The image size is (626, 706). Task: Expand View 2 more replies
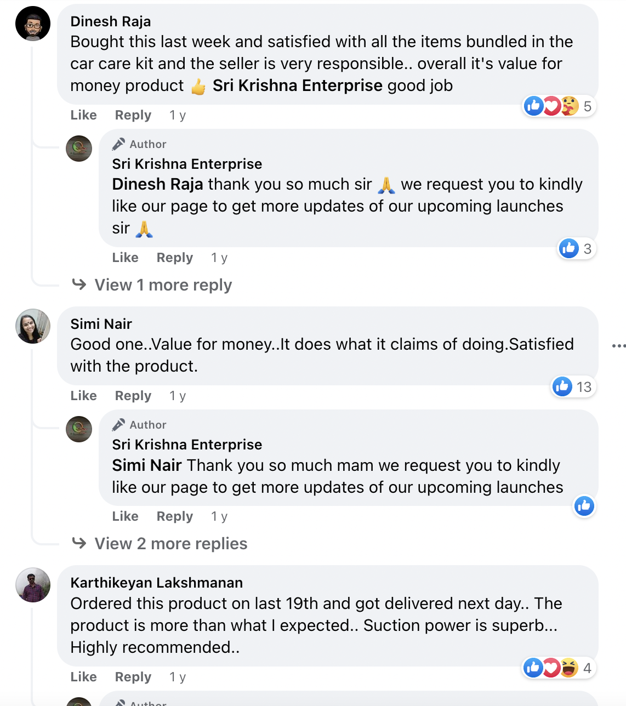click(x=170, y=544)
